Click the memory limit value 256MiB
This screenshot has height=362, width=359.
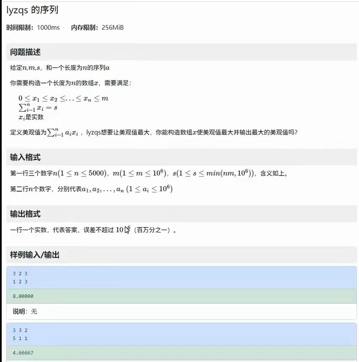tap(113, 27)
